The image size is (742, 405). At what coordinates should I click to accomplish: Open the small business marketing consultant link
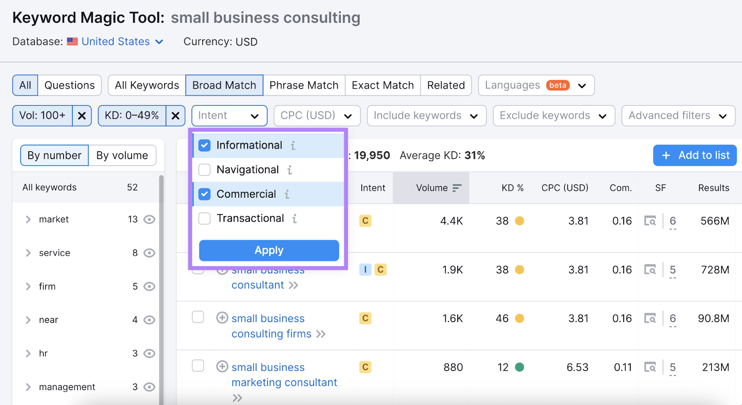(284, 375)
